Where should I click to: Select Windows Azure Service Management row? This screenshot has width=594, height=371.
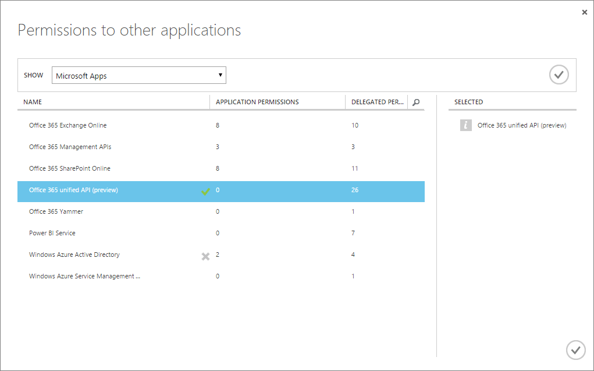tap(221, 277)
